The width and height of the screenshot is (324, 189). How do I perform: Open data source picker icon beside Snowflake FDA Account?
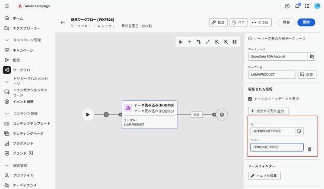pos(312,56)
